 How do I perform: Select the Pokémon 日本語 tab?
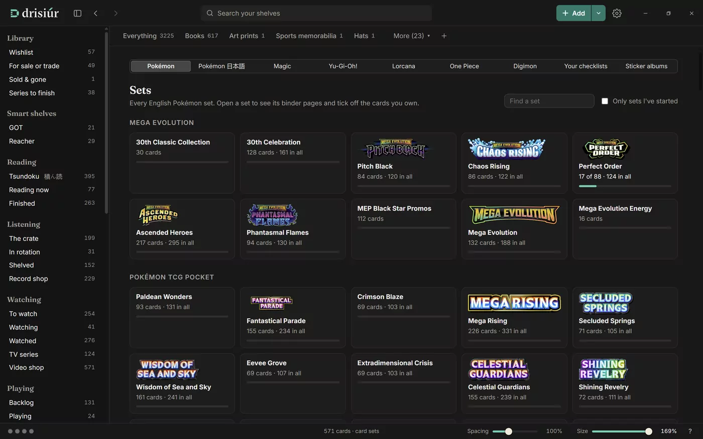tap(221, 66)
